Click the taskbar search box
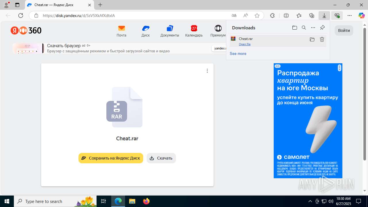The image size is (368, 207). [x=56, y=201]
